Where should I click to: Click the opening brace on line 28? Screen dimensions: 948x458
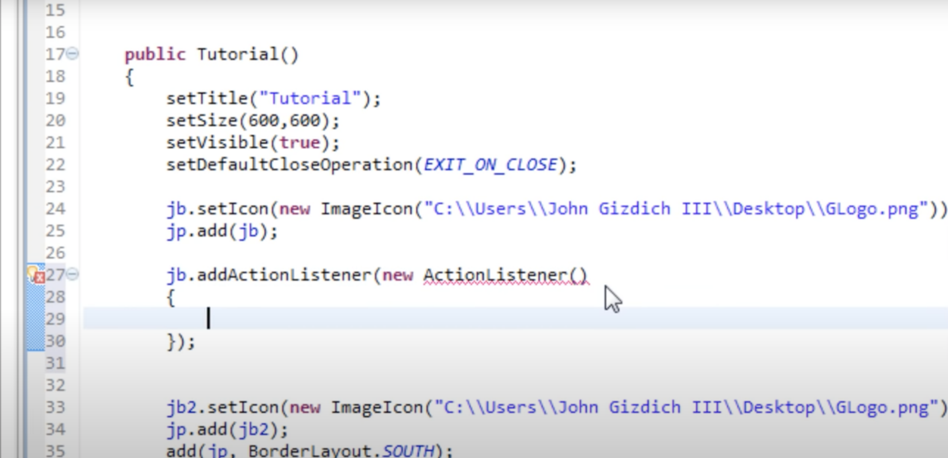171,298
